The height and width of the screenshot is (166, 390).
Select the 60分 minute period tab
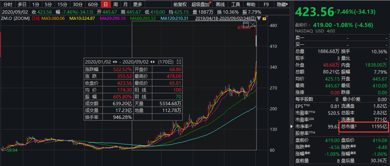coord(93,5)
